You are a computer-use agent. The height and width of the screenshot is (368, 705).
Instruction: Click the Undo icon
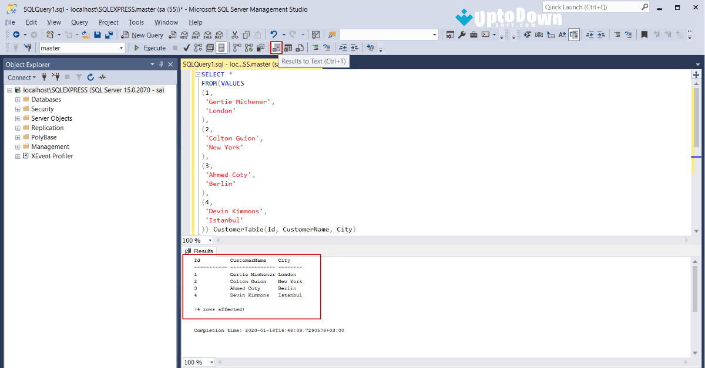click(x=274, y=34)
